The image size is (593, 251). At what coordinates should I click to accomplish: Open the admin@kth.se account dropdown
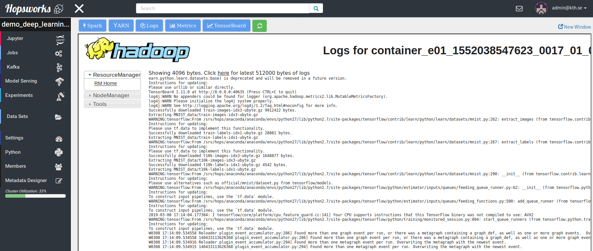(569, 8)
